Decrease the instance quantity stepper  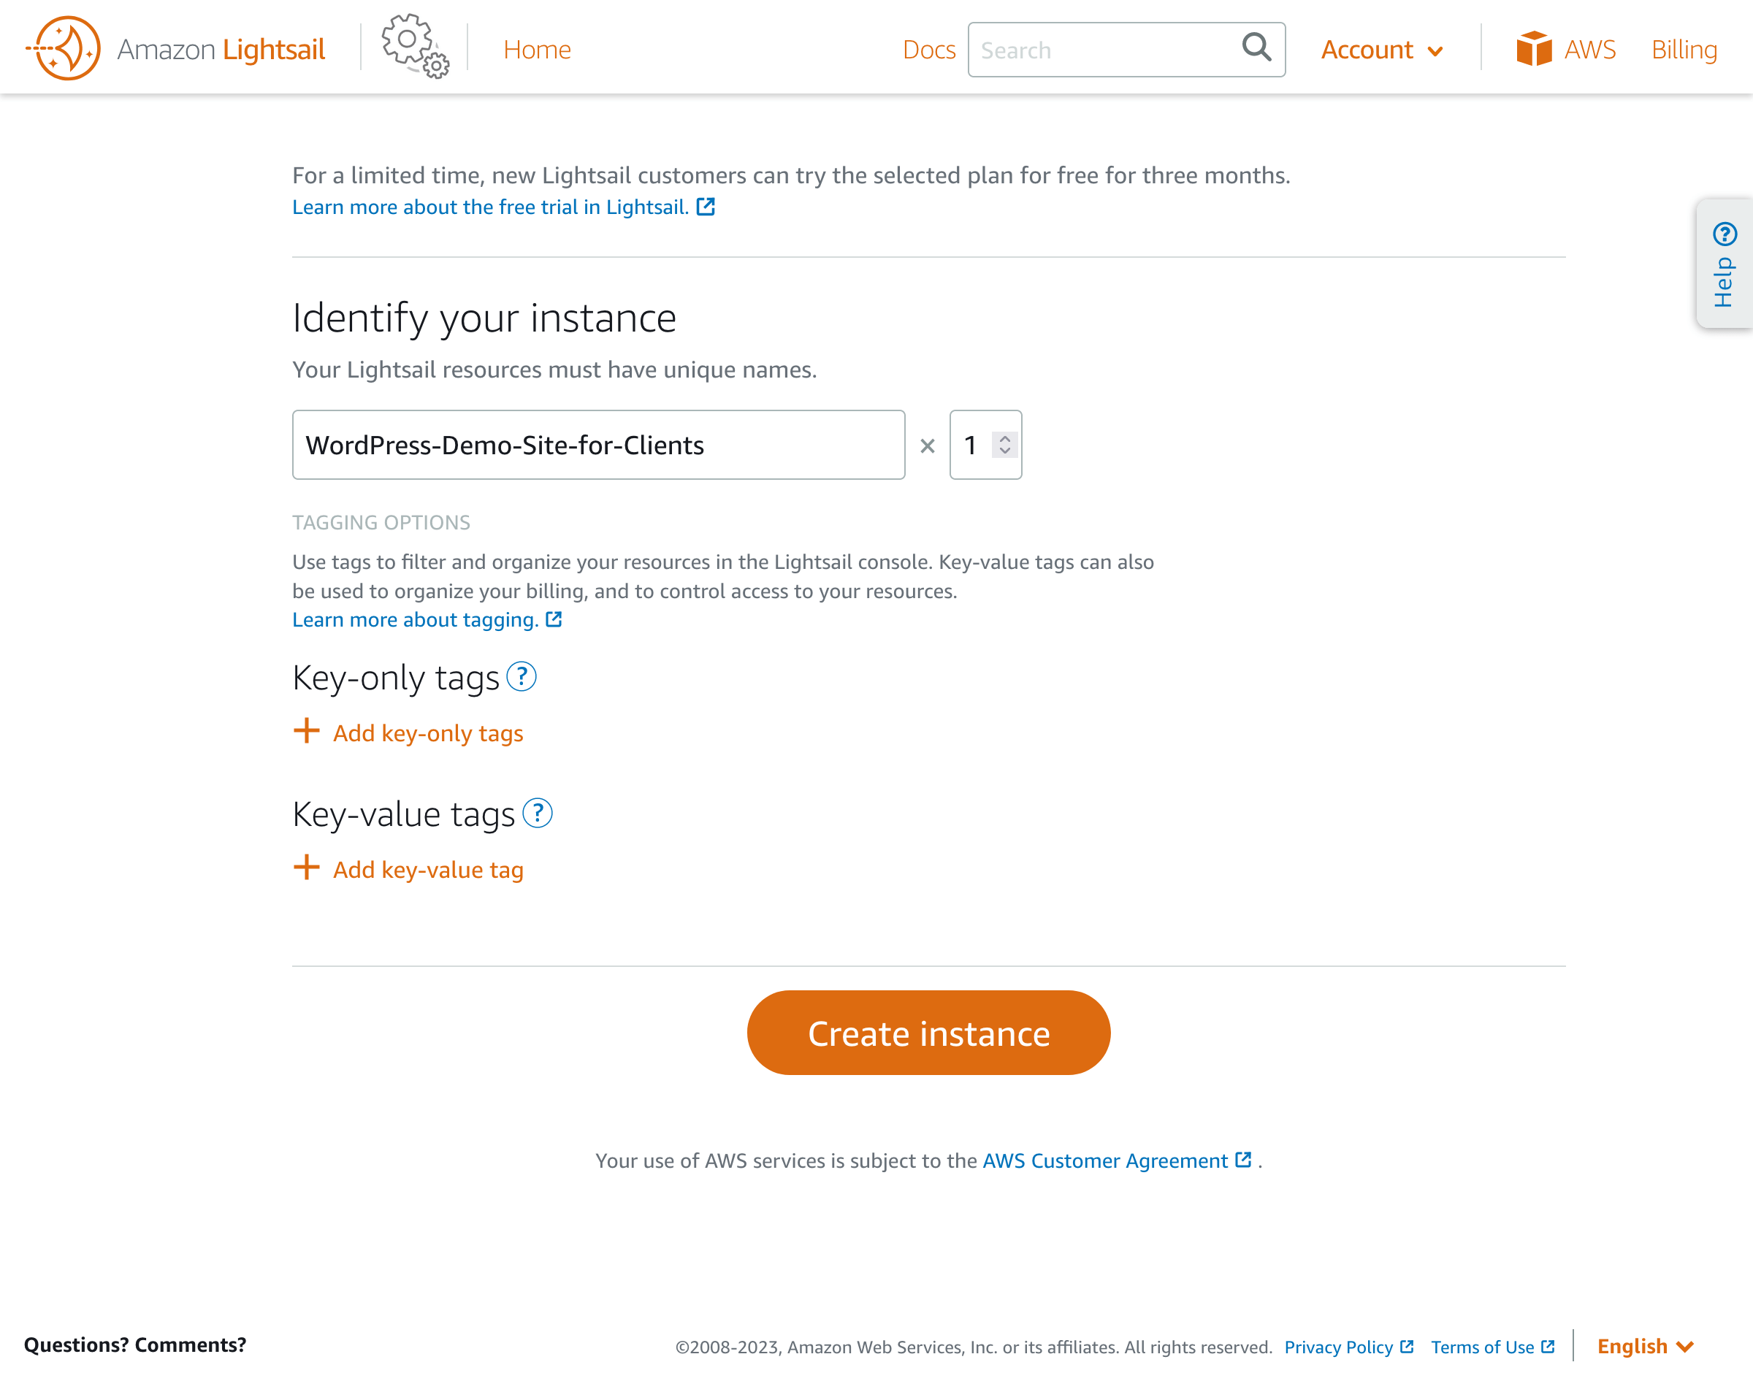tap(1005, 451)
